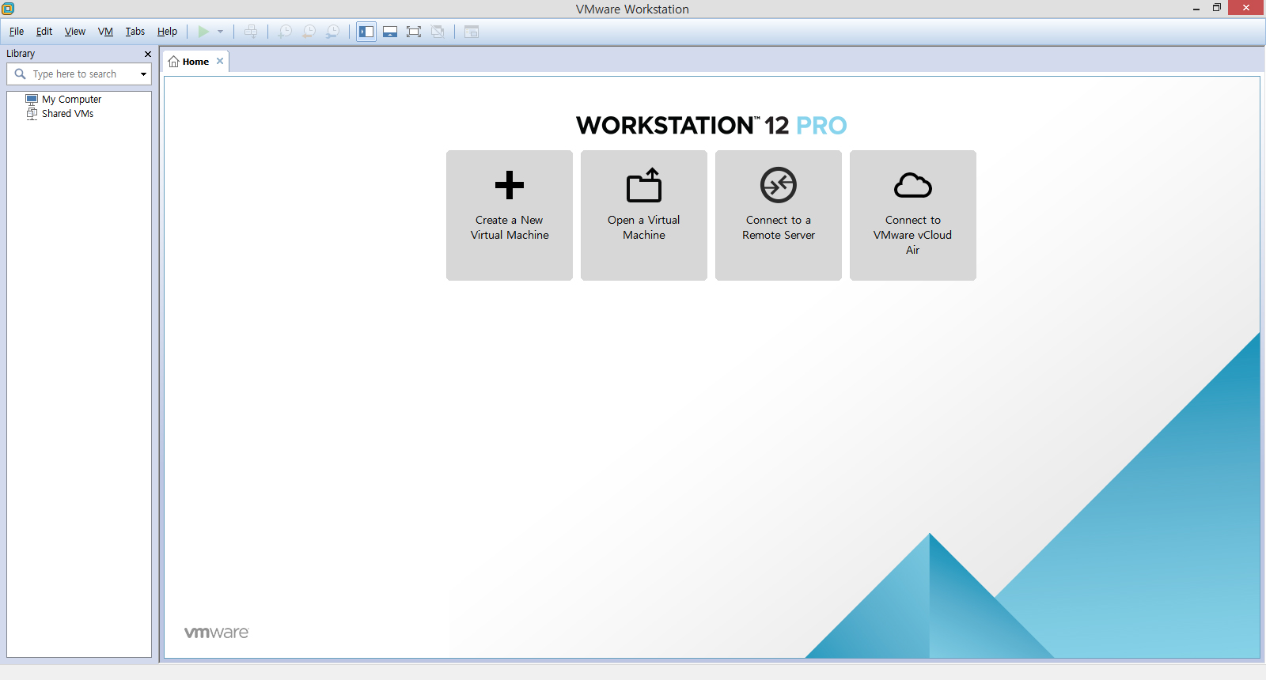Viewport: 1266px width, 680px height.
Task: Click the take snapshot toolbar icon
Action: coord(285,32)
